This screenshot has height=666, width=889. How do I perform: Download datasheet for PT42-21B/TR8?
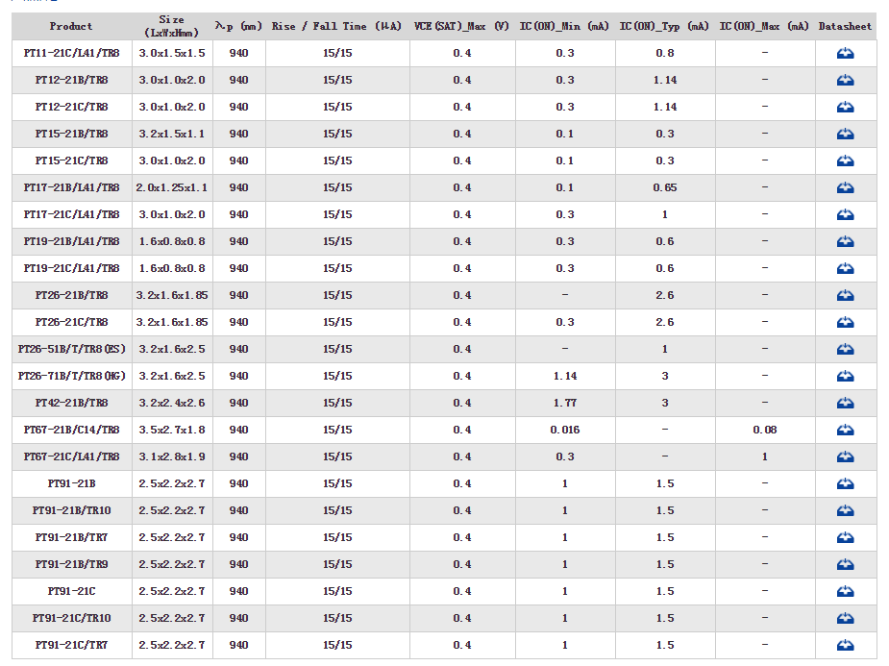(x=845, y=403)
